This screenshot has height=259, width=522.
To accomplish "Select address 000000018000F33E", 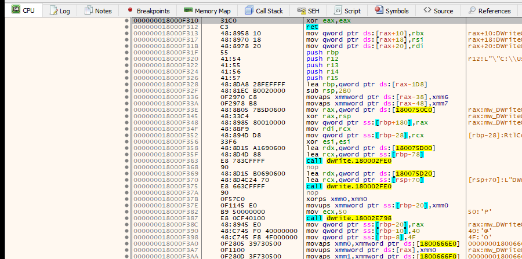I will coord(166,110).
